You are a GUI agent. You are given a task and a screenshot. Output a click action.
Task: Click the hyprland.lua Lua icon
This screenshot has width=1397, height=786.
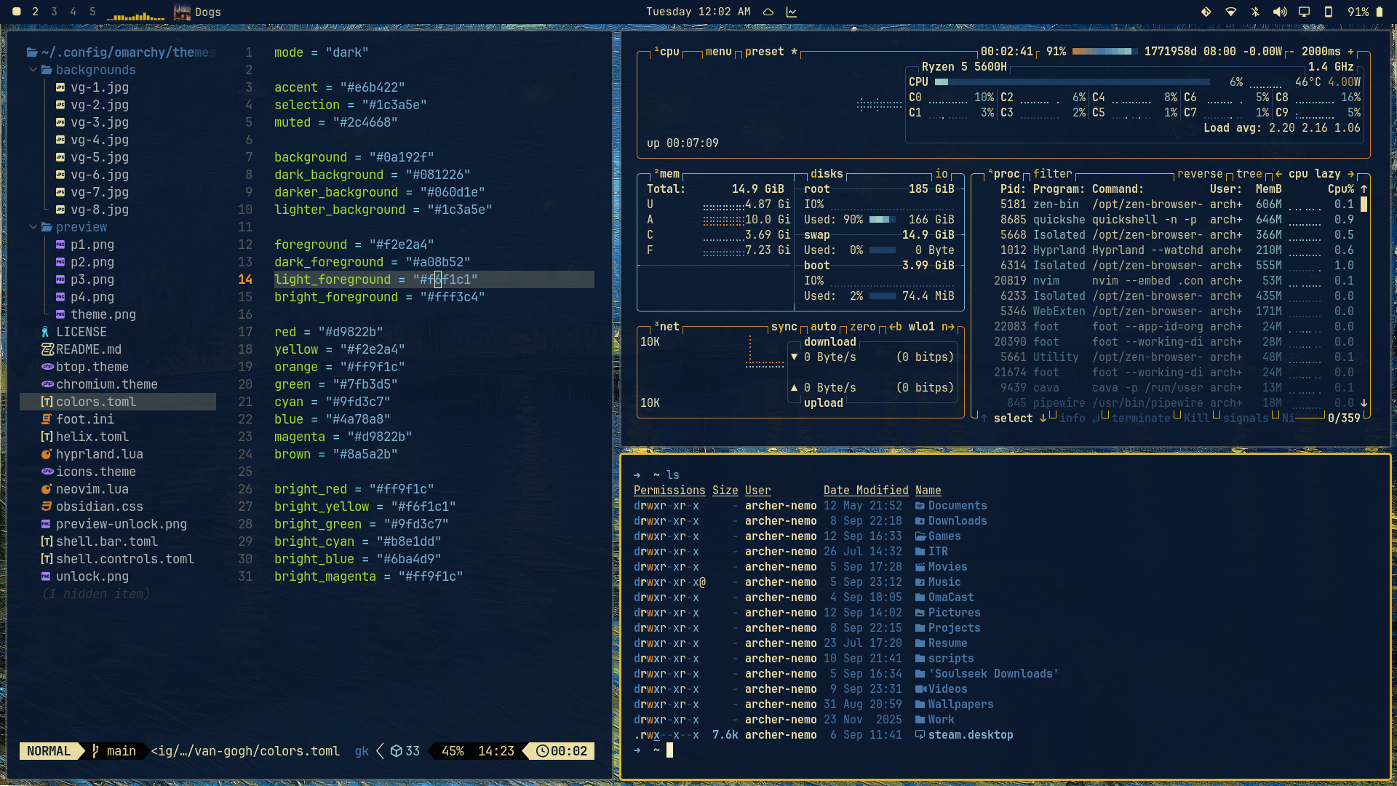(46, 454)
